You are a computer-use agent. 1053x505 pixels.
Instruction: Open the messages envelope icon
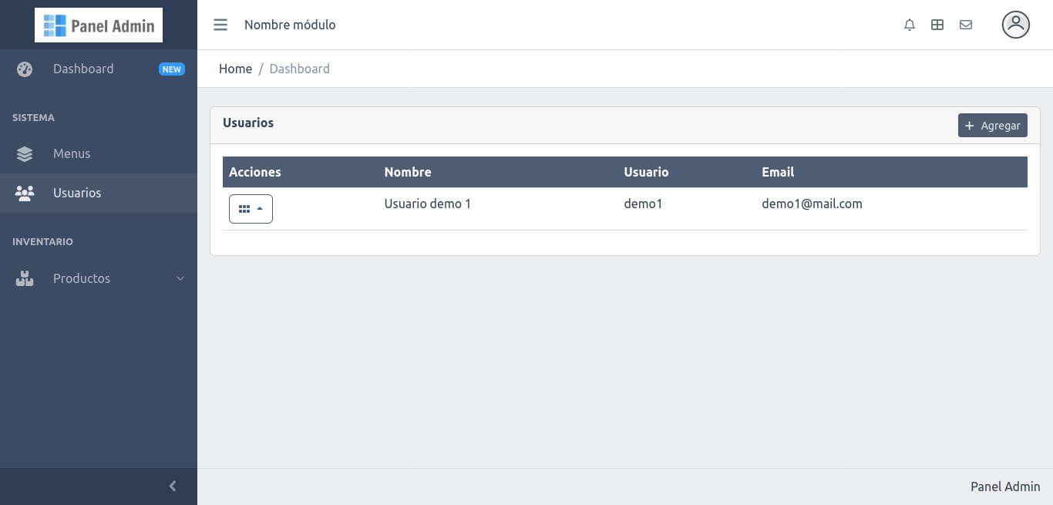(966, 24)
